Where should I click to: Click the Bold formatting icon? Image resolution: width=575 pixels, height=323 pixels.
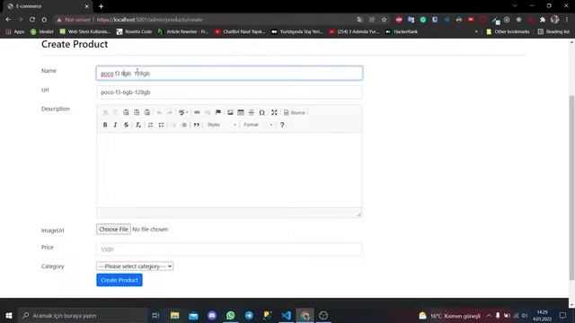pos(105,125)
